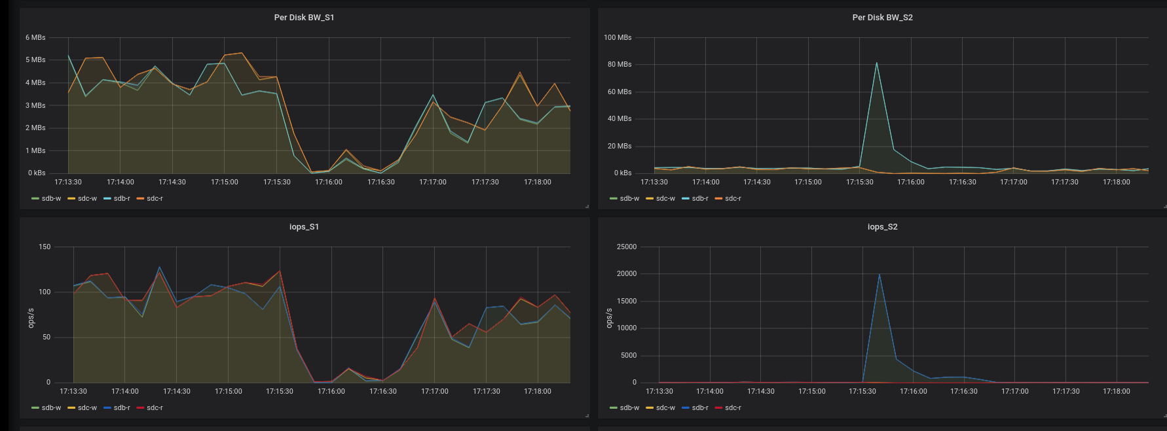Toggle sdc-r series label in Per Disk BW_S2 legend
This screenshot has width=1167, height=431.
coord(733,198)
